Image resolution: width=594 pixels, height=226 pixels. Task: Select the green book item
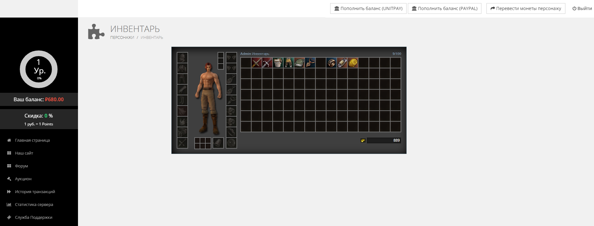[299, 63]
